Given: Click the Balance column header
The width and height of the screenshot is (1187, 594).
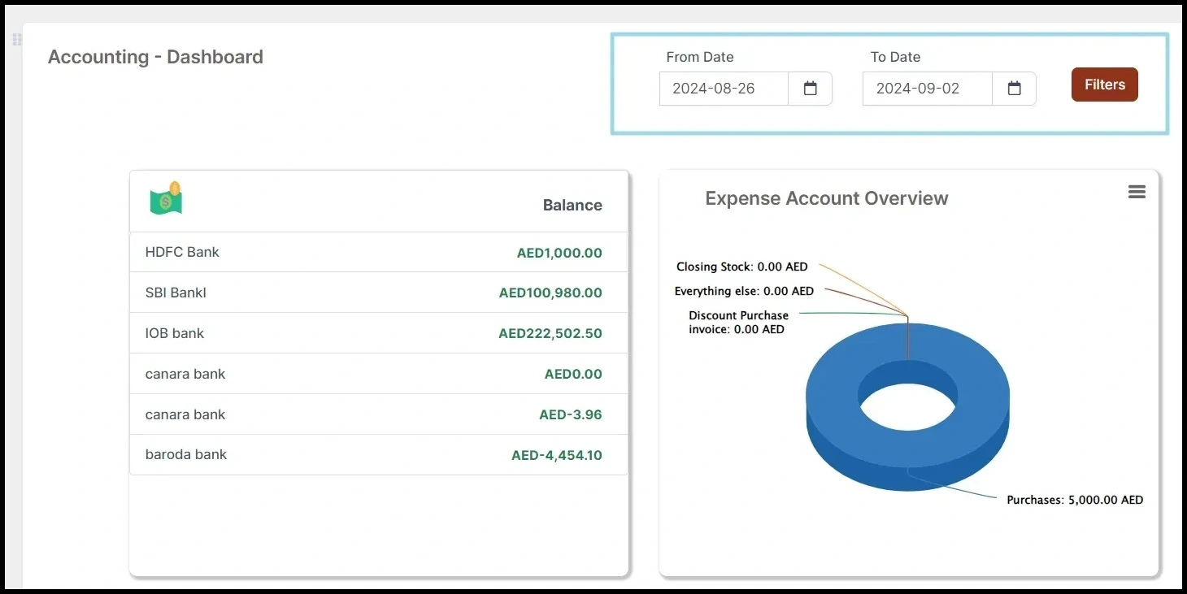Looking at the screenshot, I should pos(572,206).
